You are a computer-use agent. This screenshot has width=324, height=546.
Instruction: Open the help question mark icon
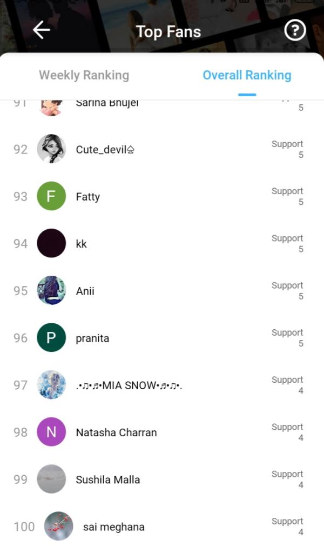point(295,31)
